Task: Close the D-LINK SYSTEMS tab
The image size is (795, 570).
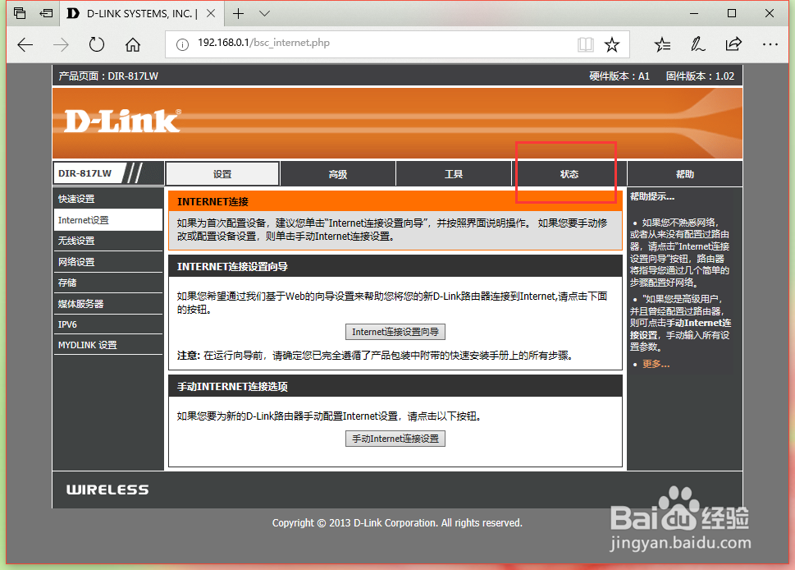Action: tap(211, 14)
